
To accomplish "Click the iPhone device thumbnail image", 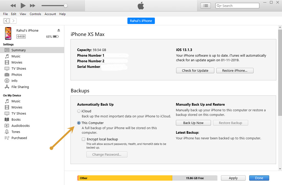I will point(8,33).
